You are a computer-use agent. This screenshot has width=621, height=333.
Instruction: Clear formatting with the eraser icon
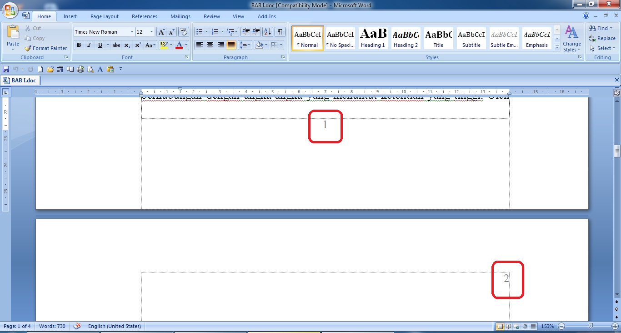pyautogui.click(x=184, y=32)
